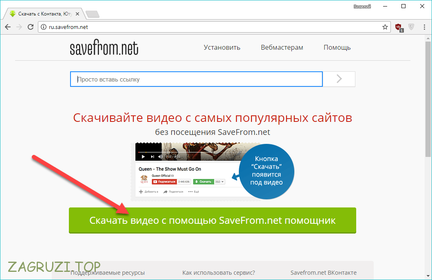Click the volume icon in video preview
432x280 pixels.
160,157
